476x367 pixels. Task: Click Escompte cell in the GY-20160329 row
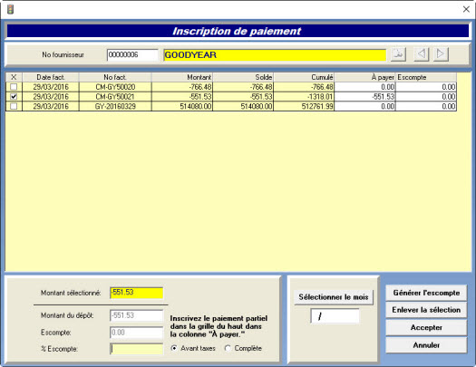point(426,106)
